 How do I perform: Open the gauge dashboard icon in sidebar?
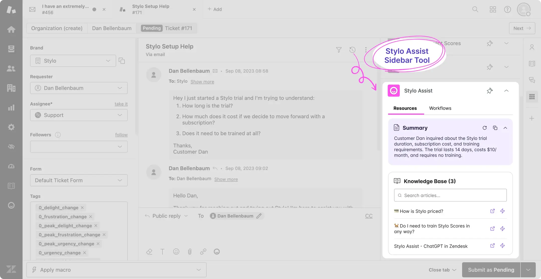(x=11, y=166)
